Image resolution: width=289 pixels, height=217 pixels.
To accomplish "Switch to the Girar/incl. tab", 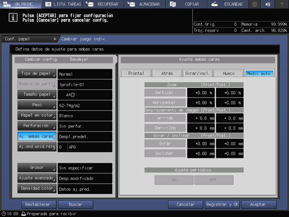I will tap(197, 73).
